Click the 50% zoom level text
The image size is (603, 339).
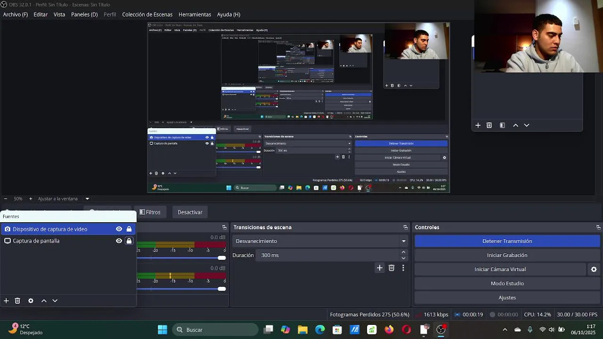(18, 199)
